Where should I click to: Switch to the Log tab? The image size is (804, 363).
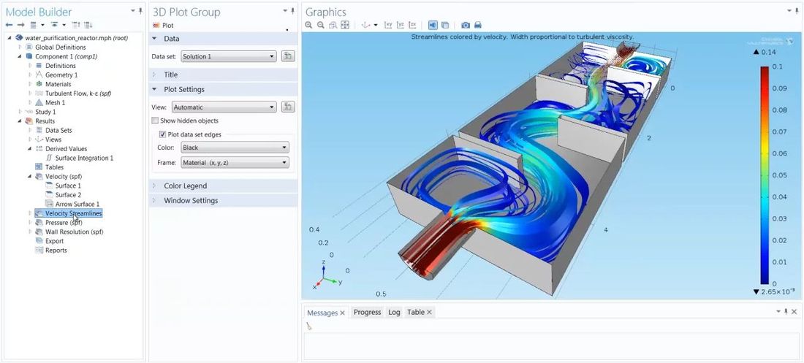coord(394,313)
